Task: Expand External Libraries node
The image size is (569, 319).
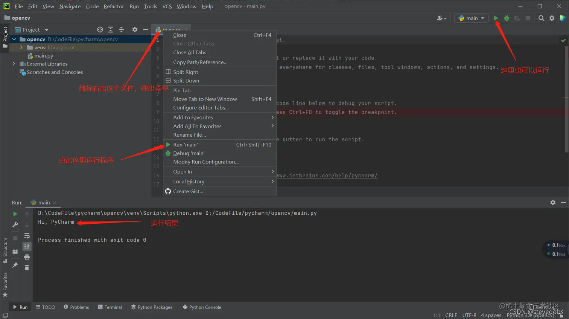Action: [x=14, y=64]
